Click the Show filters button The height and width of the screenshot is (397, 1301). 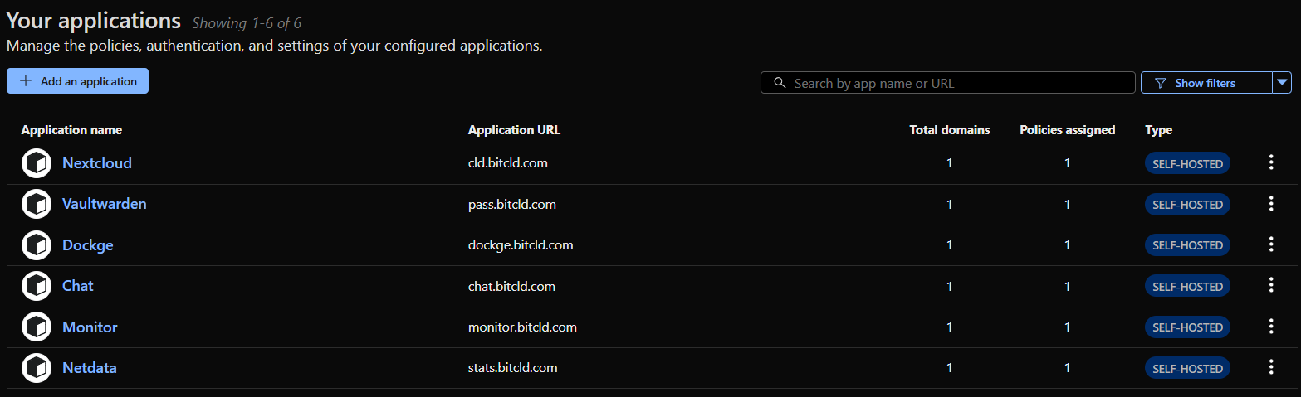tap(1206, 83)
